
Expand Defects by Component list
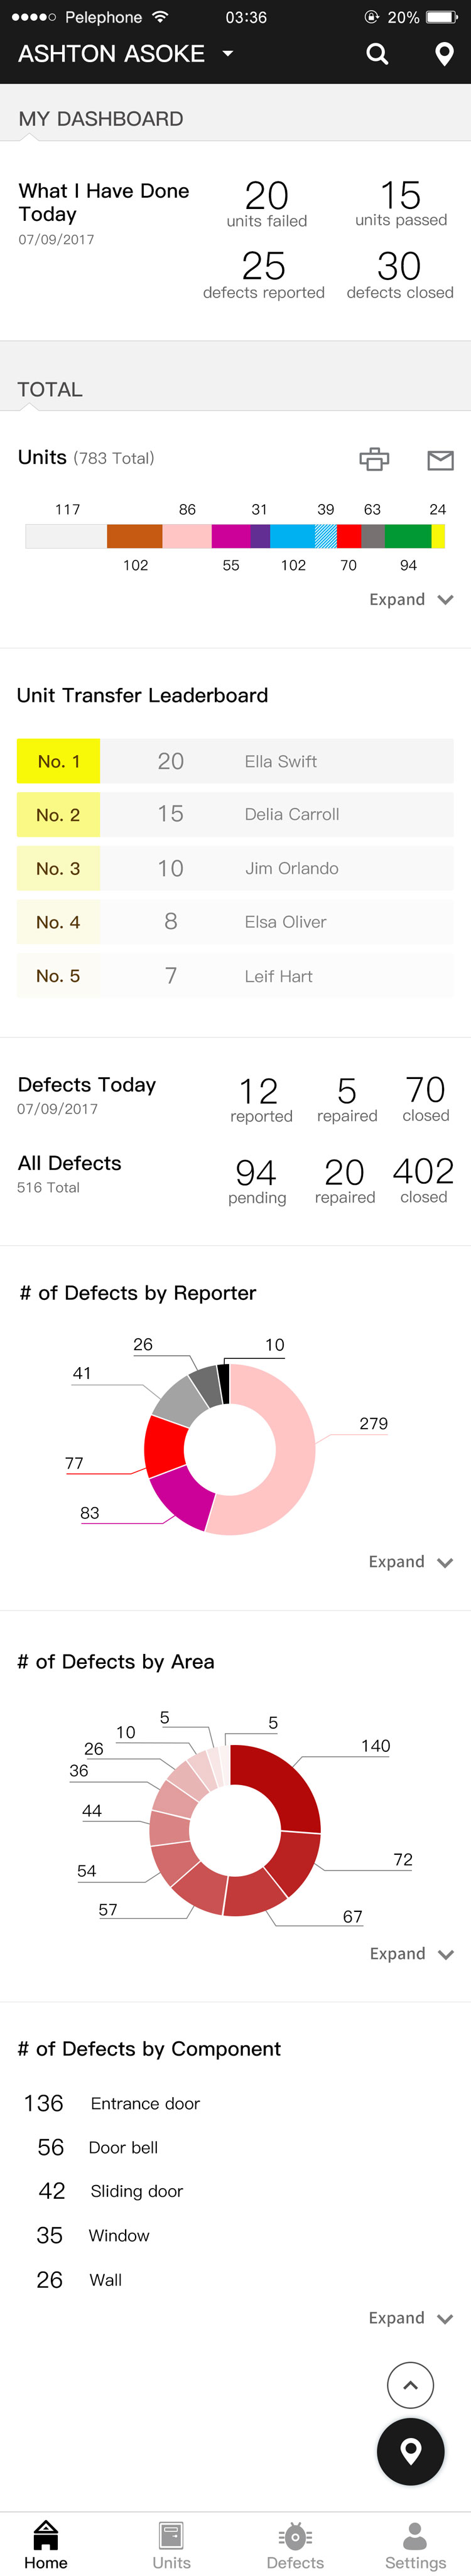pyautogui.click(x=410, y=2317)
